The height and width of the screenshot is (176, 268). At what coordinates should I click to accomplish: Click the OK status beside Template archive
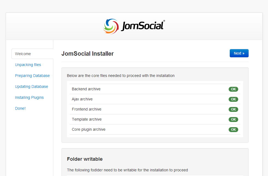[x=233, y=120]
